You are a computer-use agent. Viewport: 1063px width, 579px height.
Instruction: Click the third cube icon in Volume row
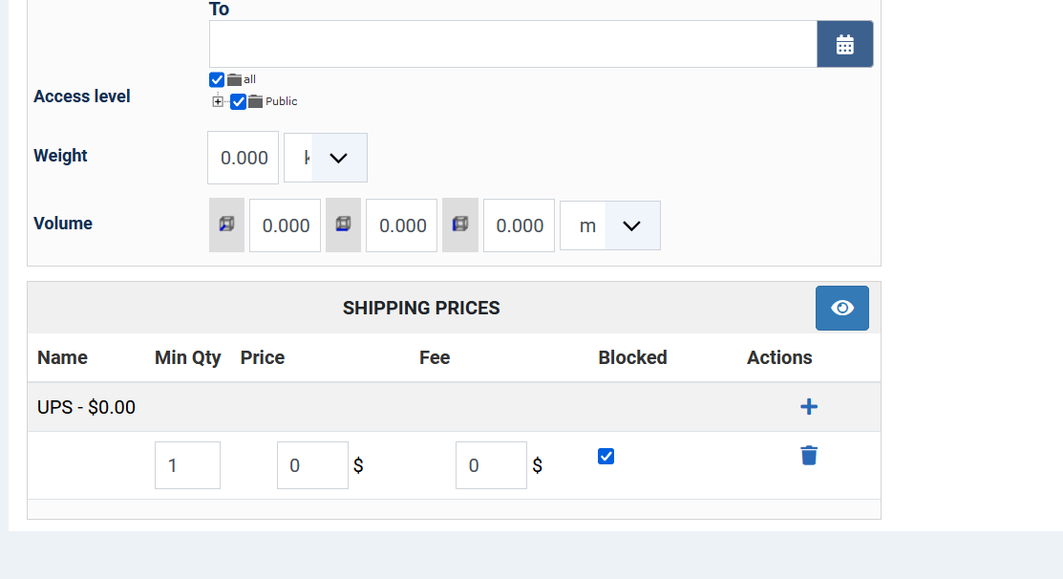(459, 225)
